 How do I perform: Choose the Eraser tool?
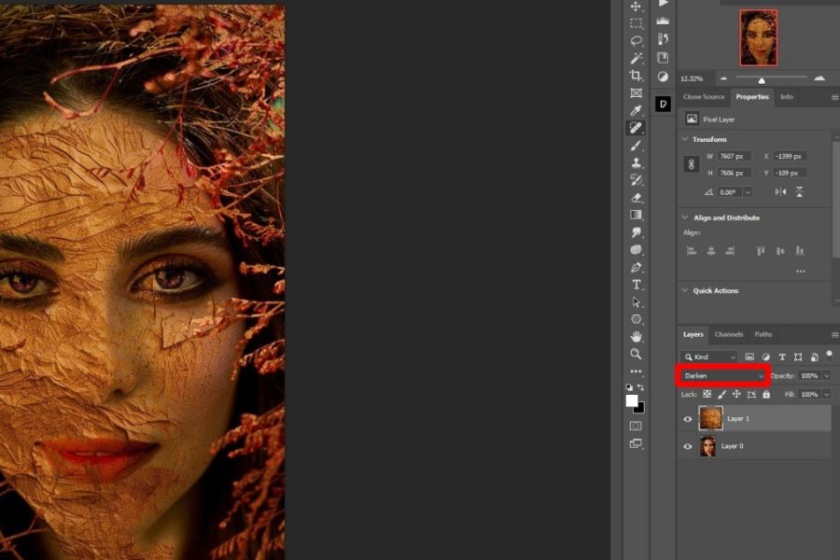[637, 198]
